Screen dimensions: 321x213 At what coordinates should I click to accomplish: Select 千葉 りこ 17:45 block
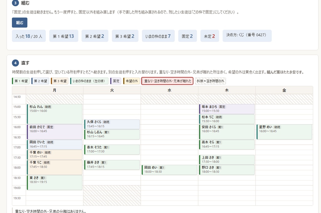(55, 167)
